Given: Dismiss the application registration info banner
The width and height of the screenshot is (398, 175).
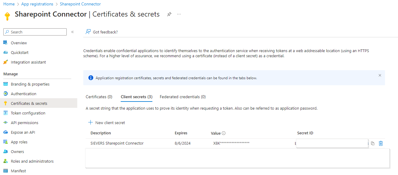Looking at the screenshot, I should tap(380, 75).
